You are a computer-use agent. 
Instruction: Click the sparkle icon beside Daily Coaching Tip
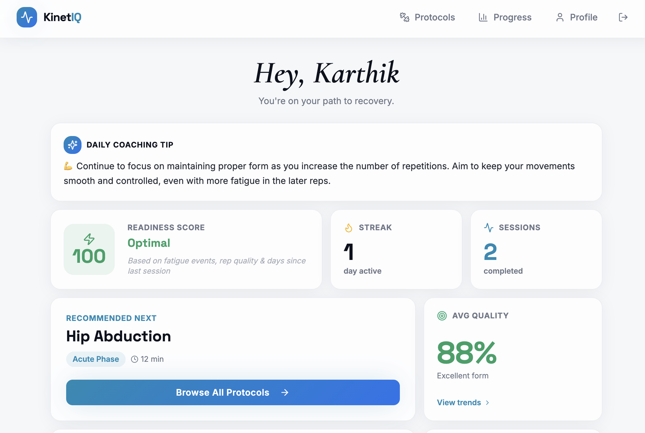(73, 145)
